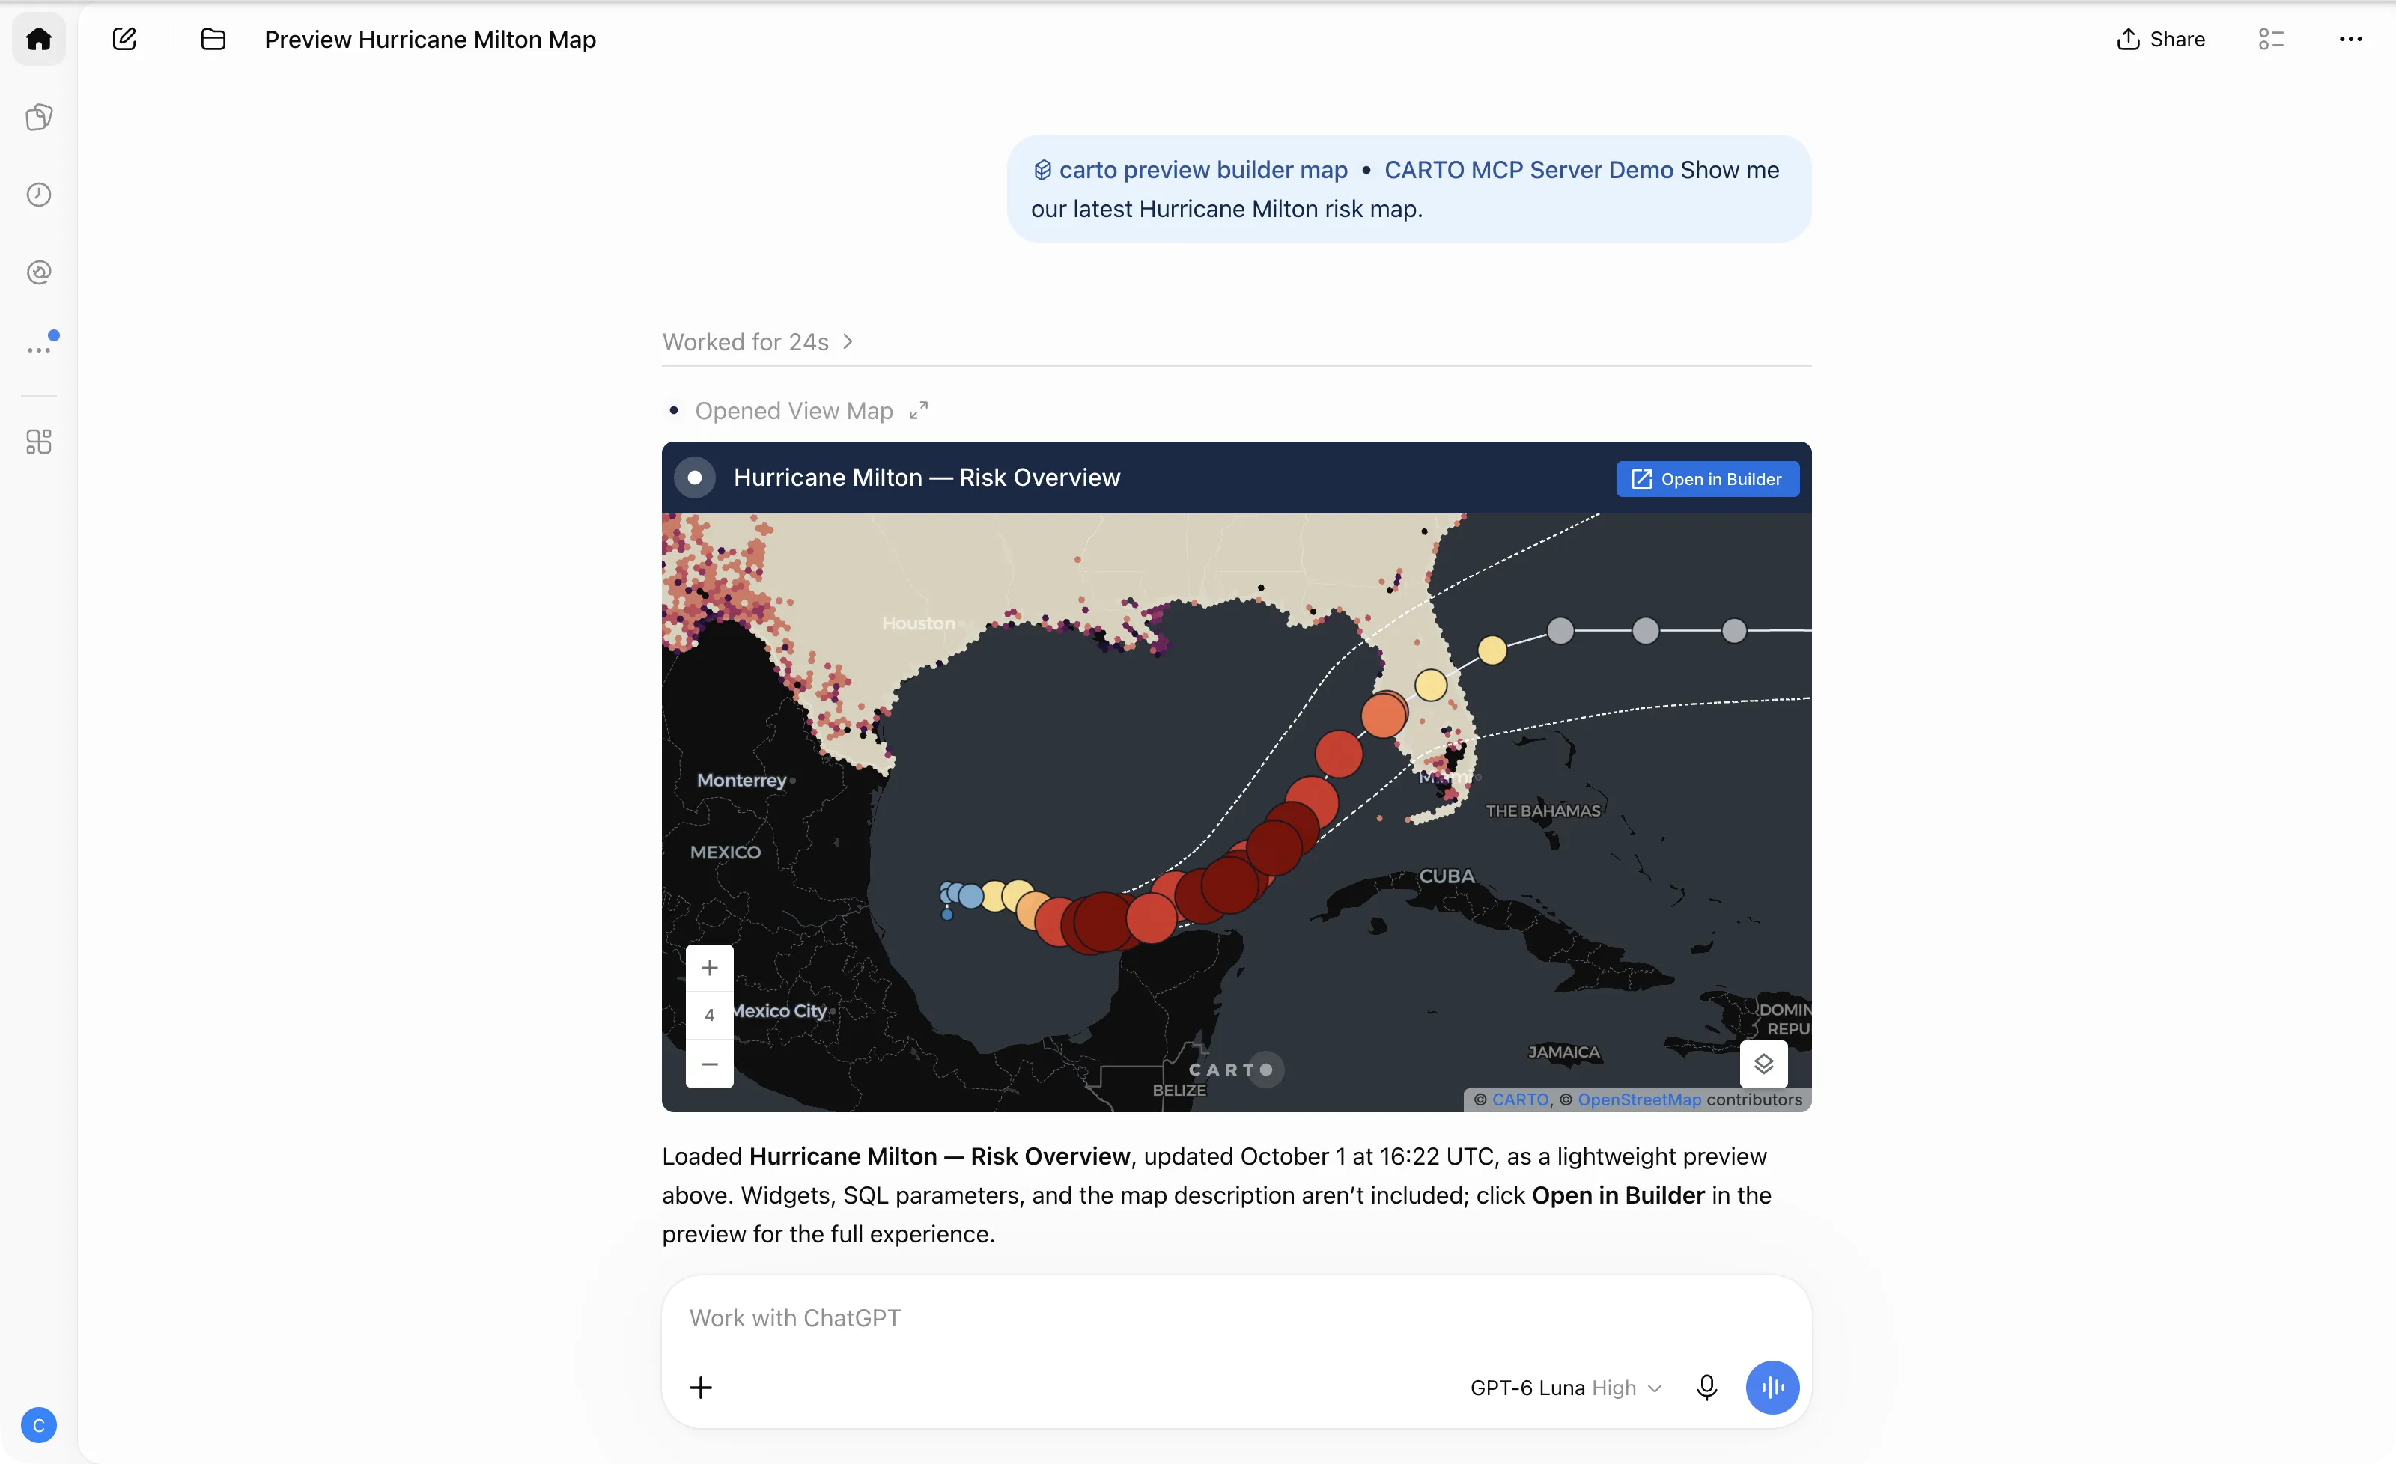The height and width of the screenshot is (1464, 2396).
Task: Click the CARTO MCP Server Demo mention
Action: coord(1529,170)
